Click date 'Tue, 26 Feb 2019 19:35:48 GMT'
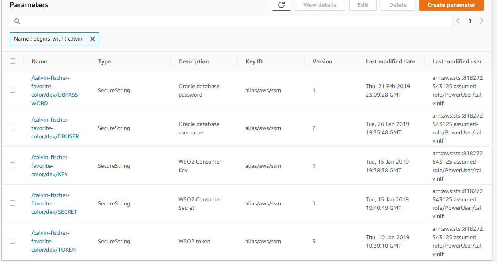This screenshot has width=497, height=262. 387,128
